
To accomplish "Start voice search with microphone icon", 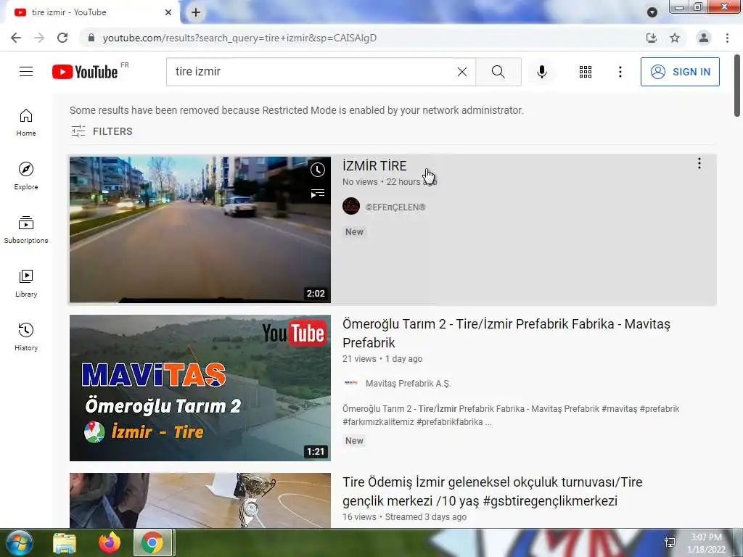I will point(542,72).
